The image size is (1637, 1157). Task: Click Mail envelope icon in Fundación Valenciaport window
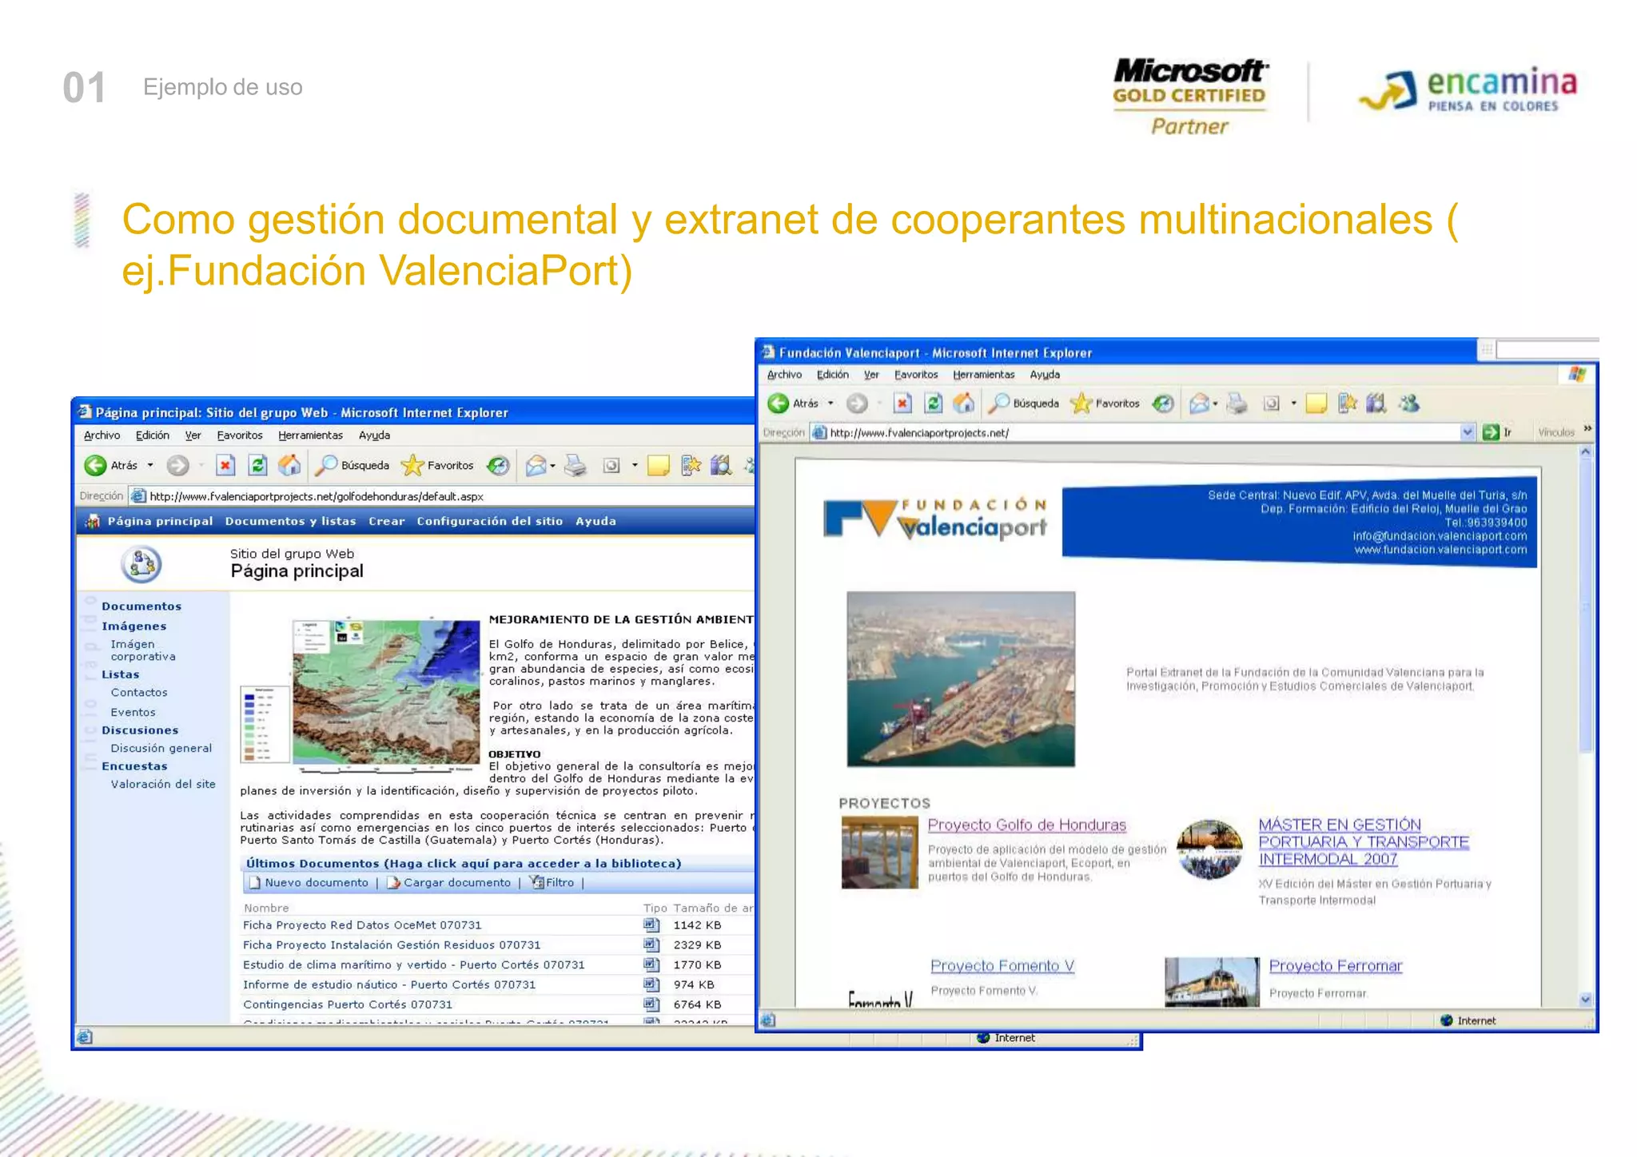tap(1199, 404)
